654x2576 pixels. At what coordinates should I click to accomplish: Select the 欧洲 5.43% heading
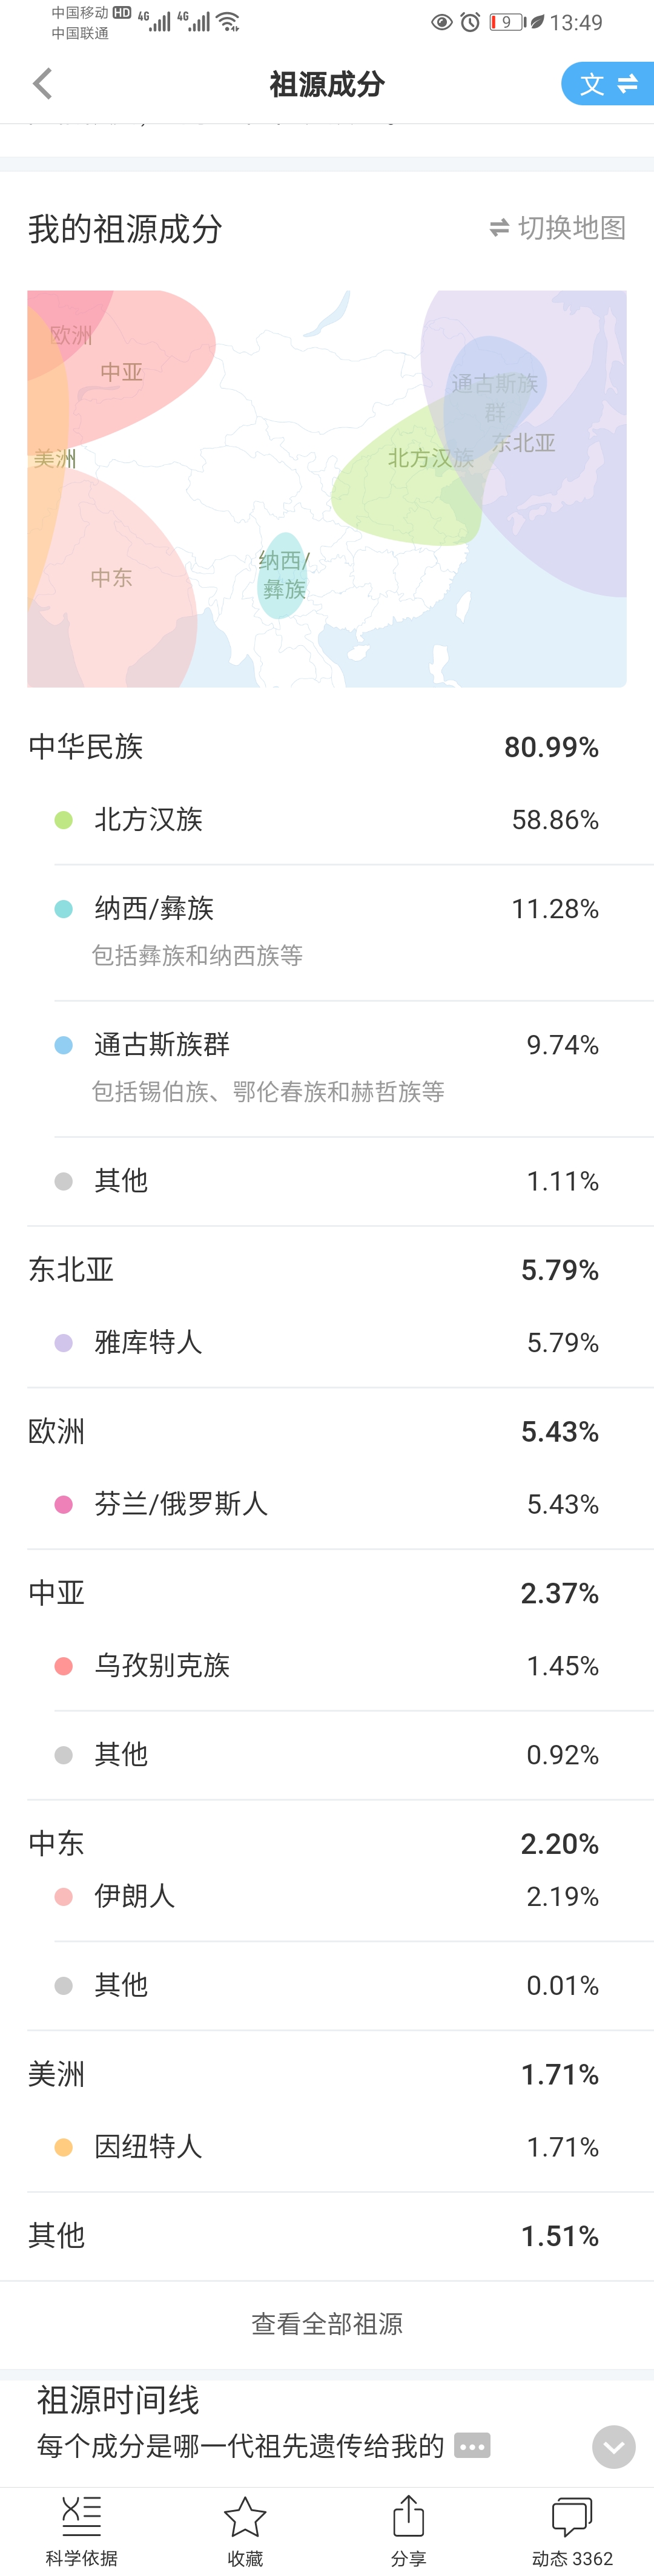pyautogui.click(x=313, y=1432)
